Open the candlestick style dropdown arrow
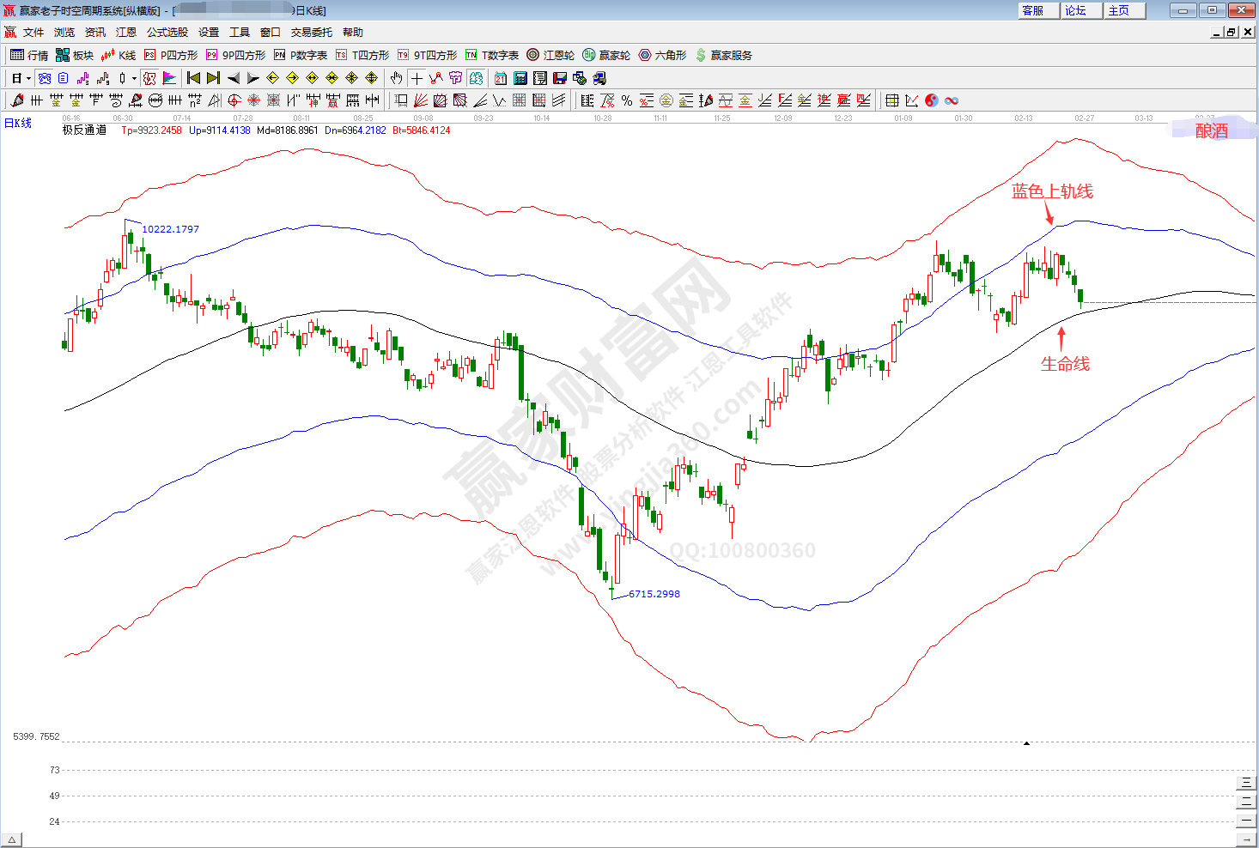The width and height of the screenshot is (1259, 848). [134, 78]
